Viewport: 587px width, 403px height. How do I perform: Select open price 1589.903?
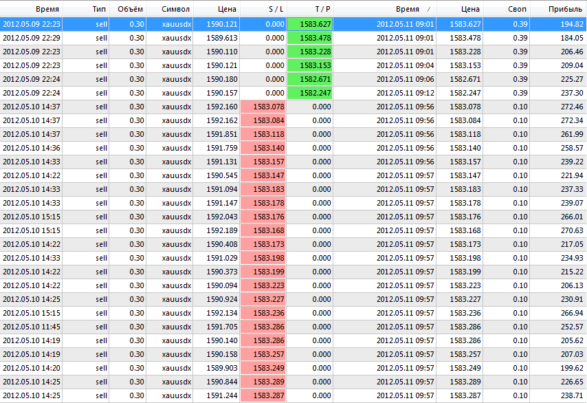point(222,368)
